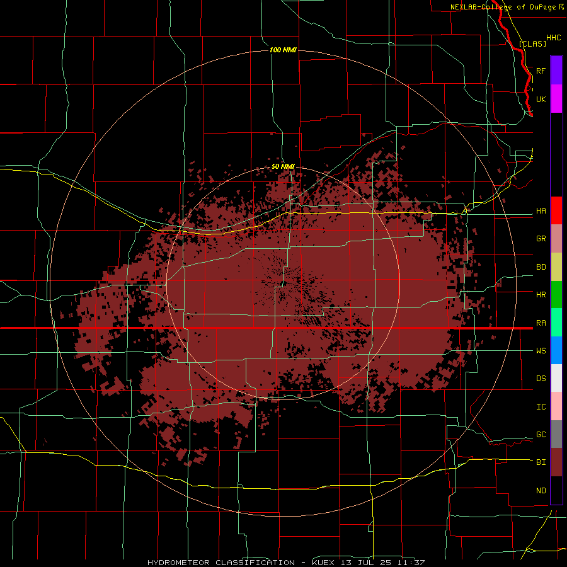
Task: Click the dark green HR legend swatch
Action: [x=556, y=295]
